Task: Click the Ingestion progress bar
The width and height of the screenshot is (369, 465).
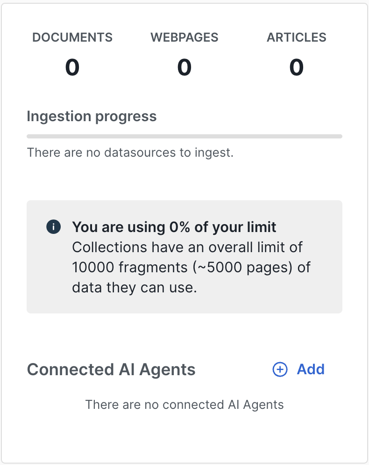Action: point(184,137)
